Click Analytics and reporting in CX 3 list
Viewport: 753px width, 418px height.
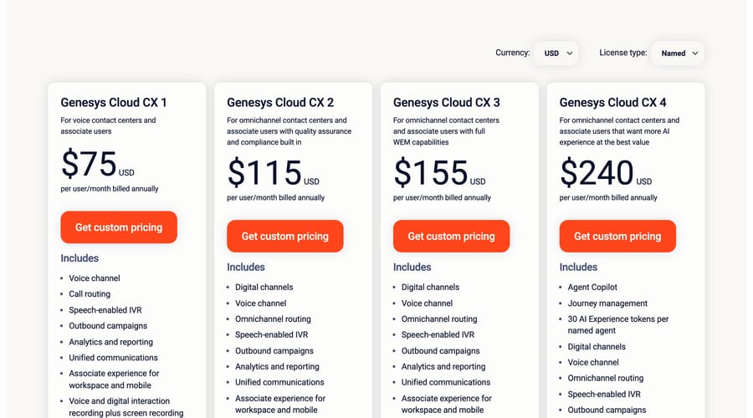pos(443,367)
